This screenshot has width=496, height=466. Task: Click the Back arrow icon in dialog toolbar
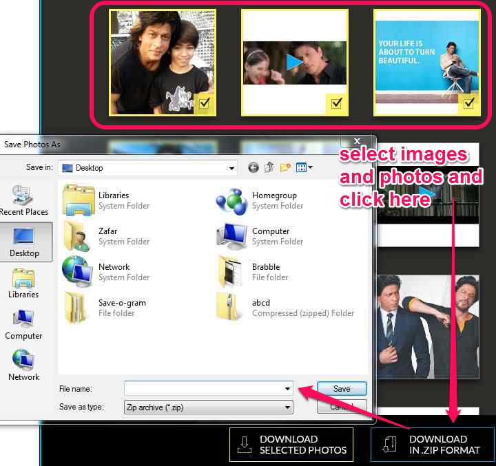(x=254, y=167)
